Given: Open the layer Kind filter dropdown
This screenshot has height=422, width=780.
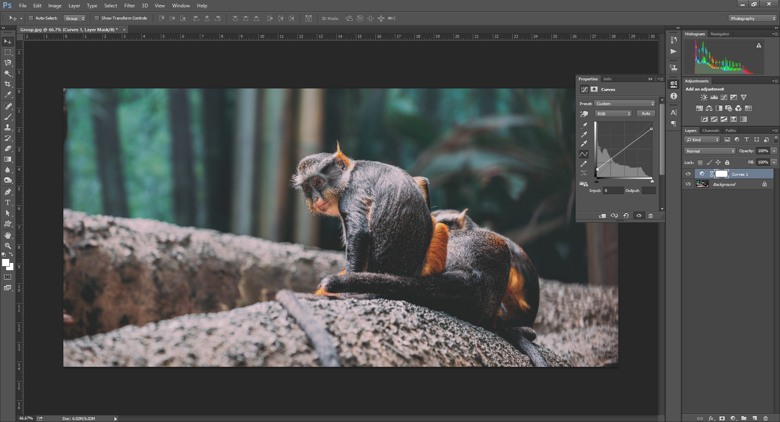Looking at the screenshot, I should click(702, 140).
